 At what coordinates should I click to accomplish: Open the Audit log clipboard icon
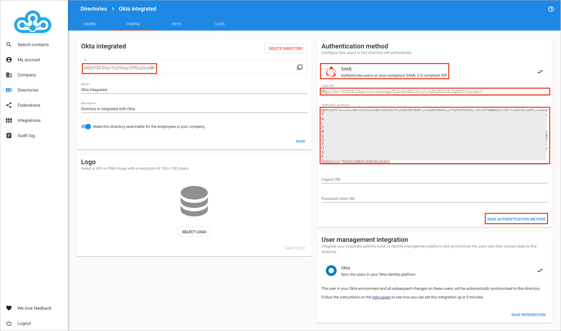coord(9,135)
